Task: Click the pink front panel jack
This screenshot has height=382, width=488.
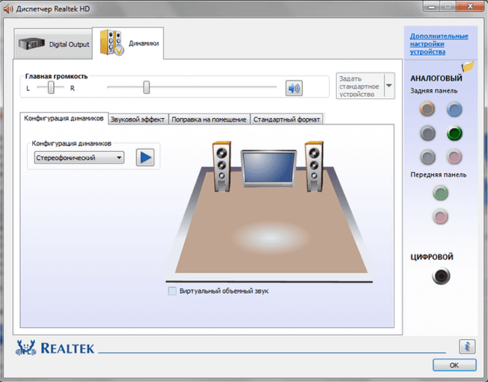Action: point(440,216)
